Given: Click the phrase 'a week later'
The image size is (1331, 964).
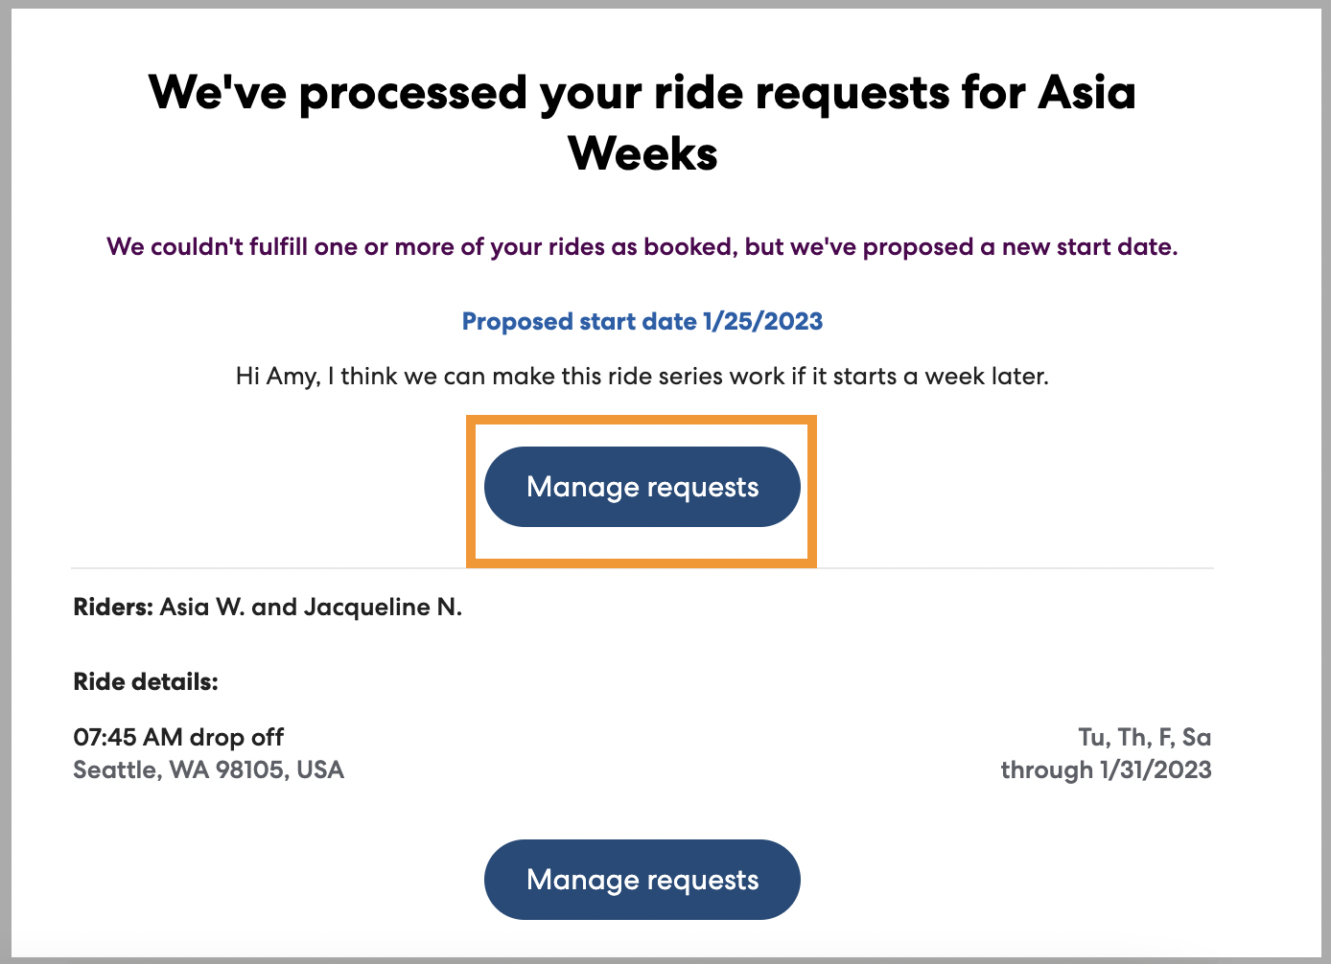Looking at the screenshot, I should click(976, 376).
